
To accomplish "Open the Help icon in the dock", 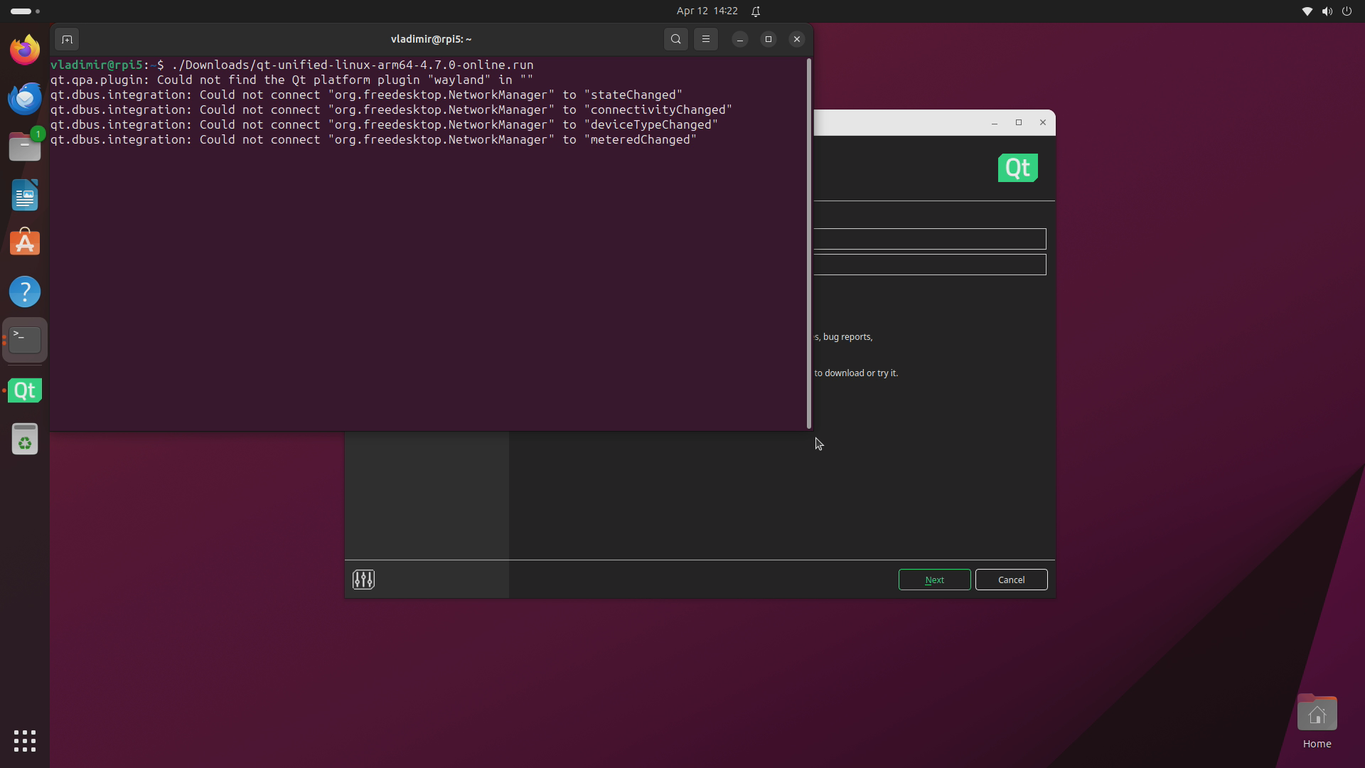I will pyautogui.click(x=25, y=292).
